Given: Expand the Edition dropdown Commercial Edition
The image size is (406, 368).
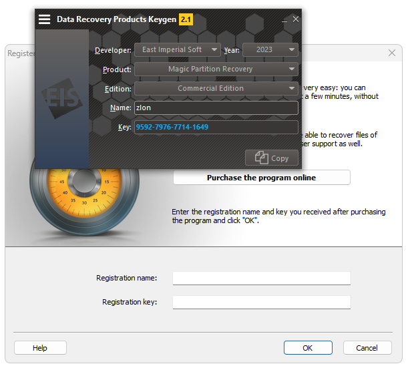Looking at the screenshot, I should (x=216, y=88).
